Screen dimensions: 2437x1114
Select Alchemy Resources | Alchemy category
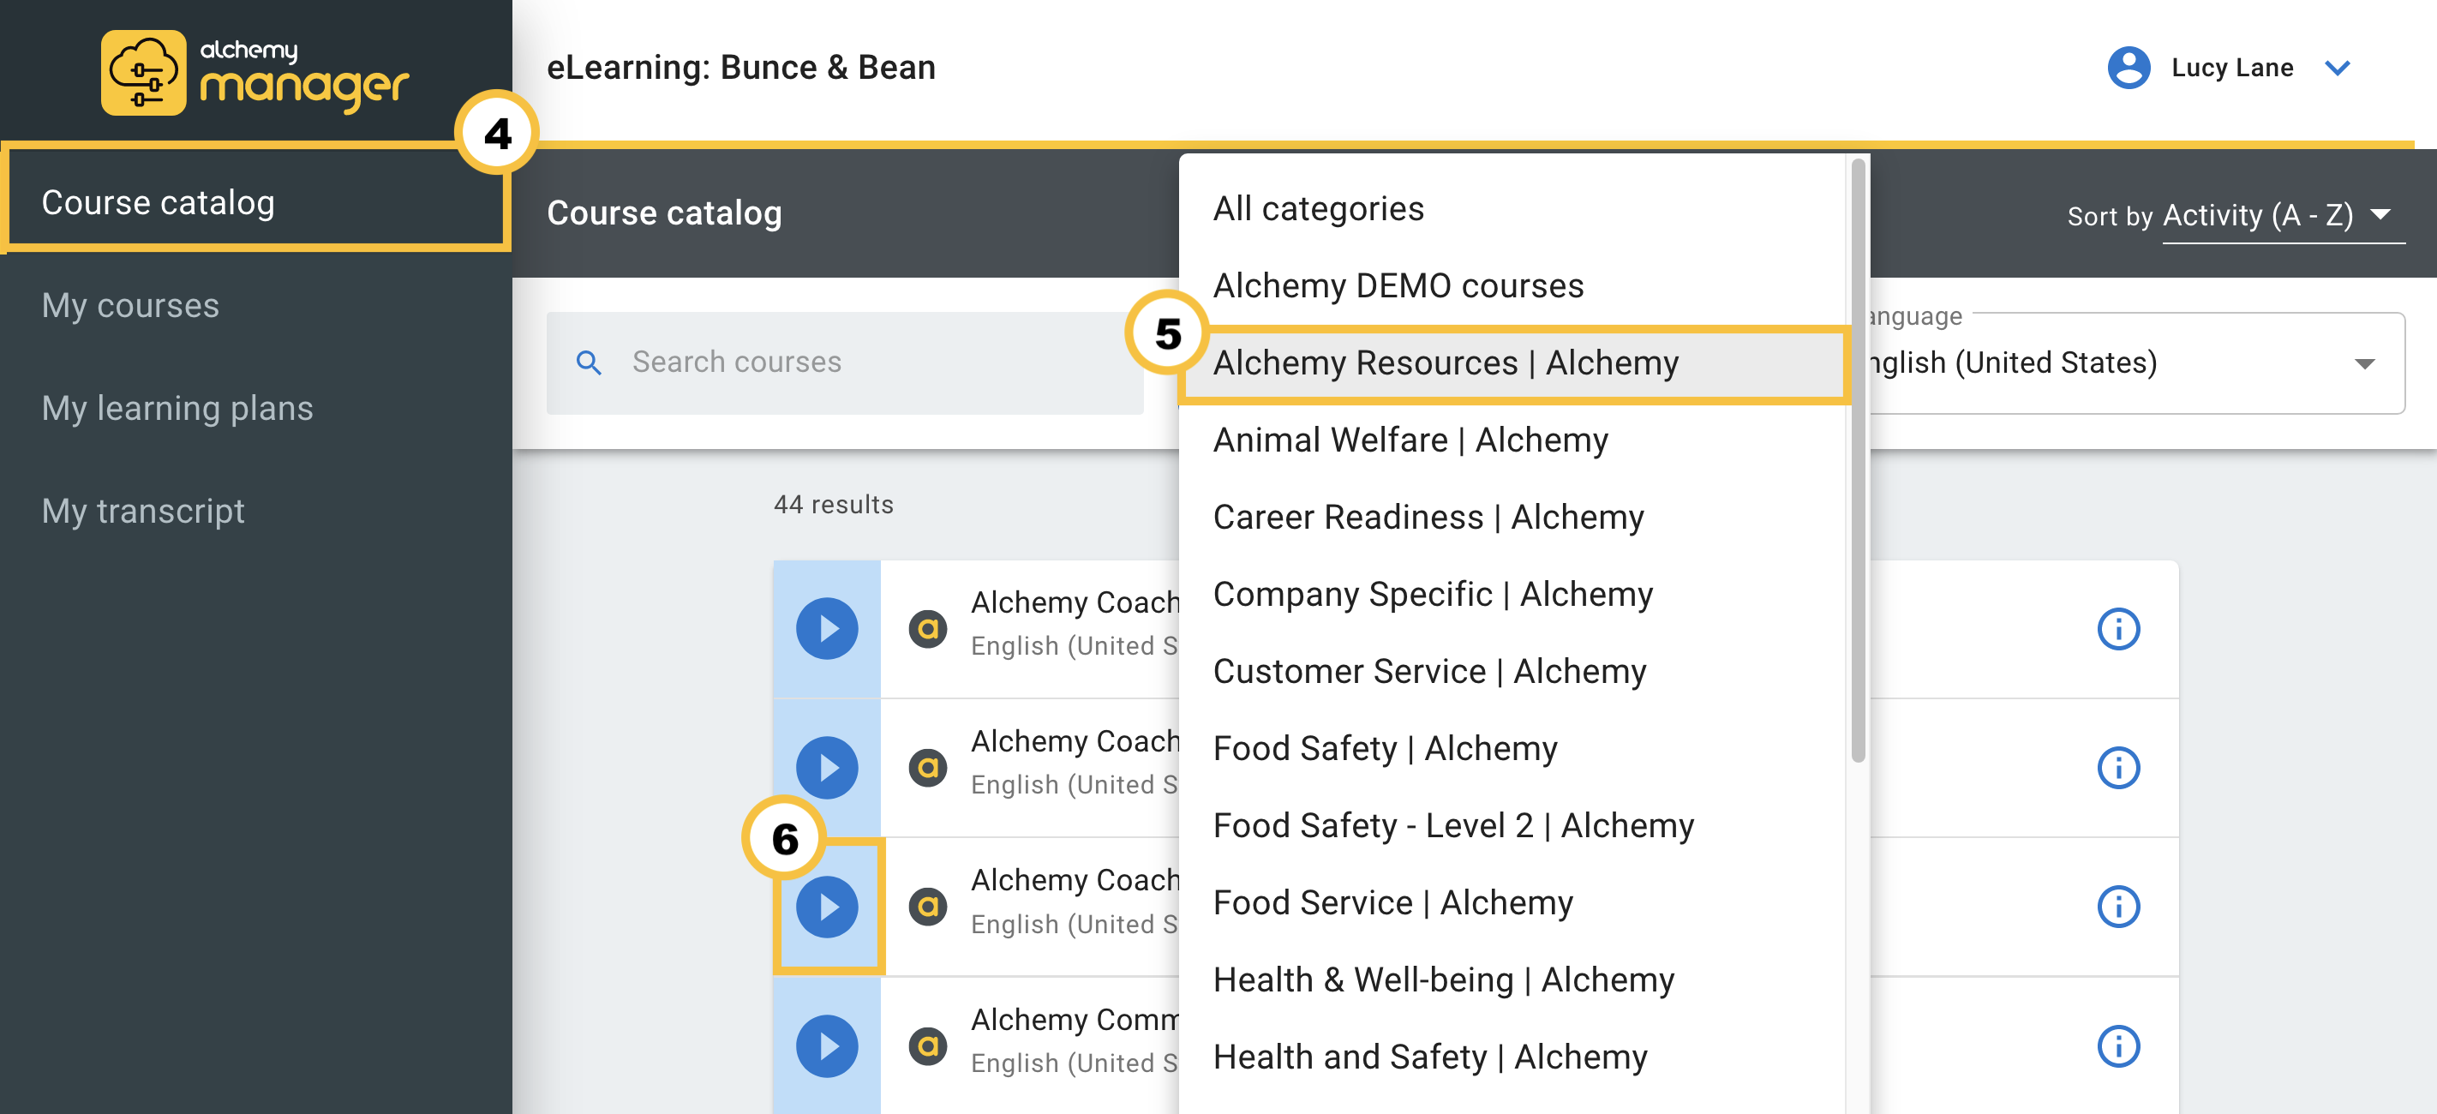(x=1446, y=362)
